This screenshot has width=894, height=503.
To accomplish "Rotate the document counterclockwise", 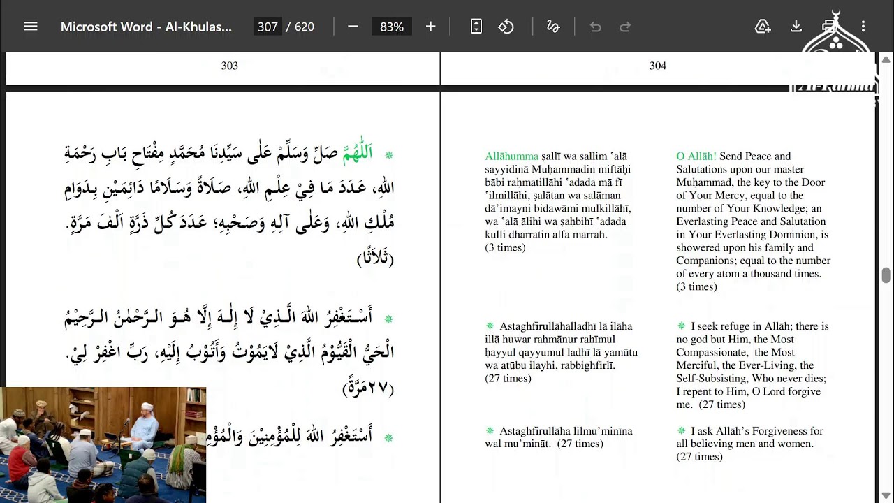I will click(x=506, y=27).
